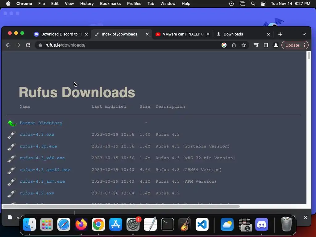Download rufus-4.3_arm.exe
This screenshot has height=237, width=316.
click(x=42, y=181)
